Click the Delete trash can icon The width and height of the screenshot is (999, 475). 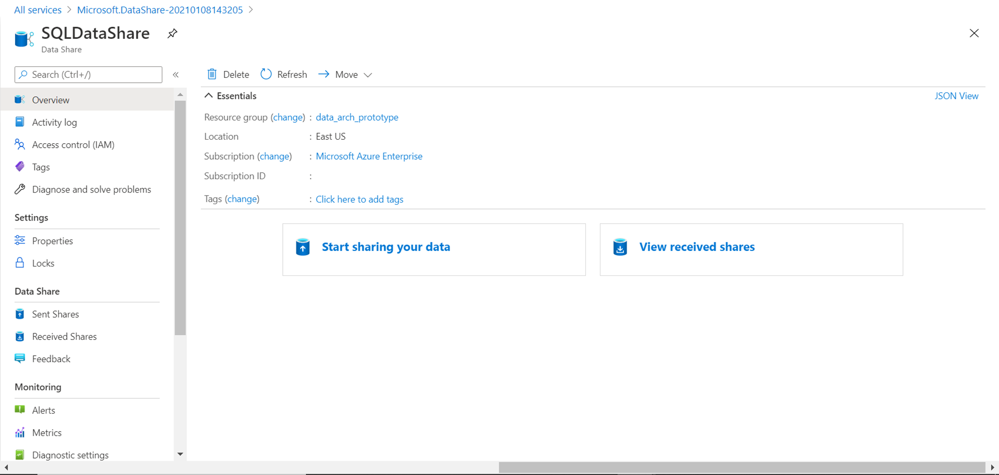point(212,74)
